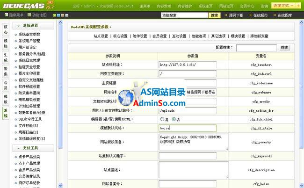304x188 pixels.
Task: Open 图片水印设置 in left menu
Action: click(29, 73)
